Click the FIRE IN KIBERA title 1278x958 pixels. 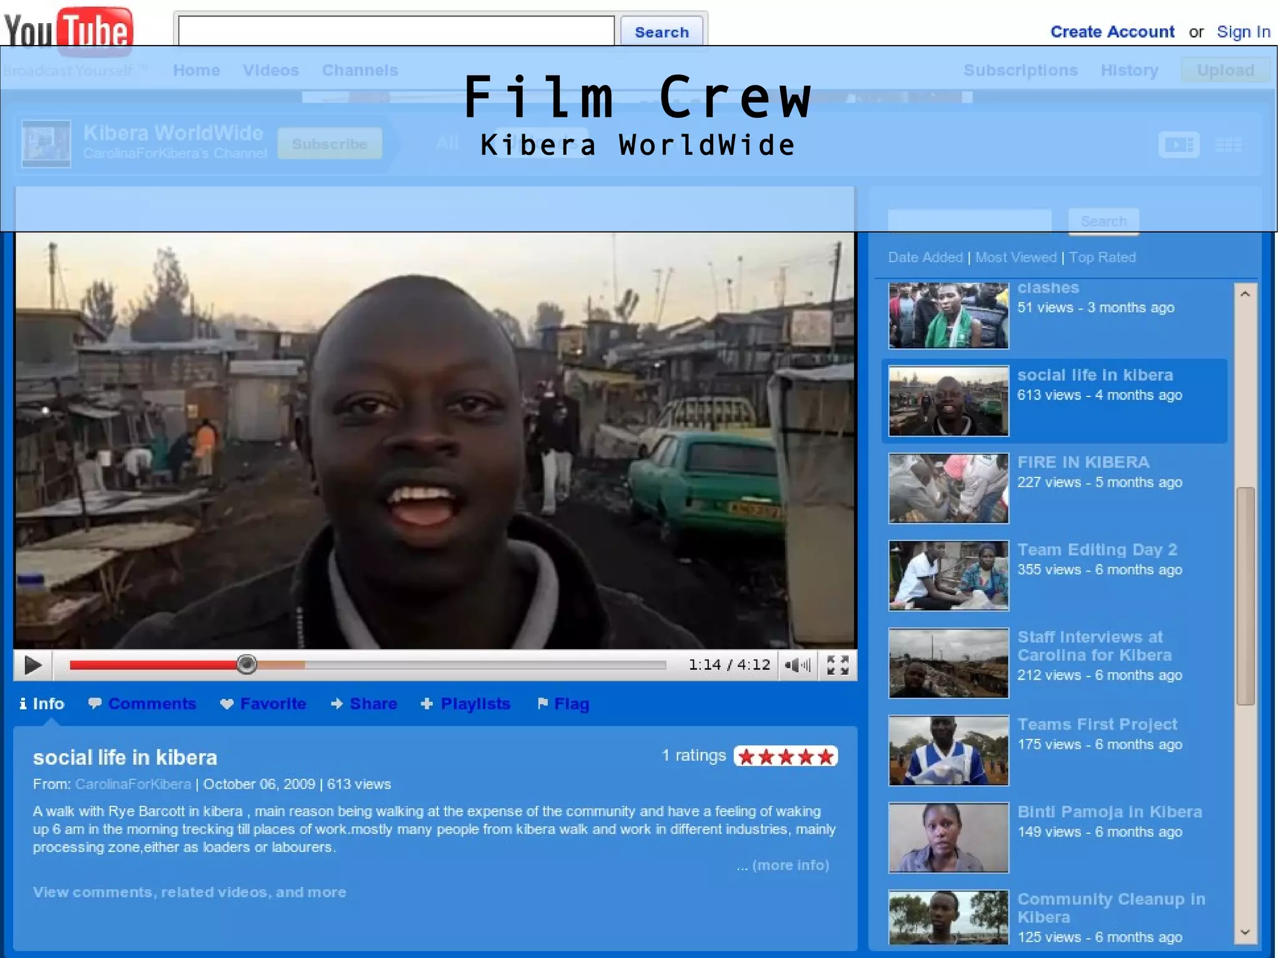[x=1083, y=462]
